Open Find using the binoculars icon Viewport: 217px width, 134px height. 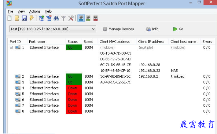pos(56,18)
